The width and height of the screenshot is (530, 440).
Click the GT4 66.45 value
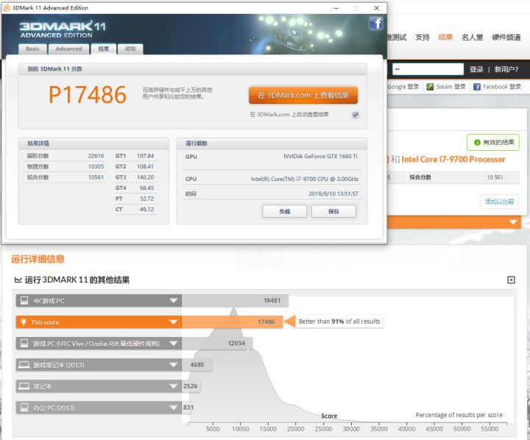pos(146,188)
